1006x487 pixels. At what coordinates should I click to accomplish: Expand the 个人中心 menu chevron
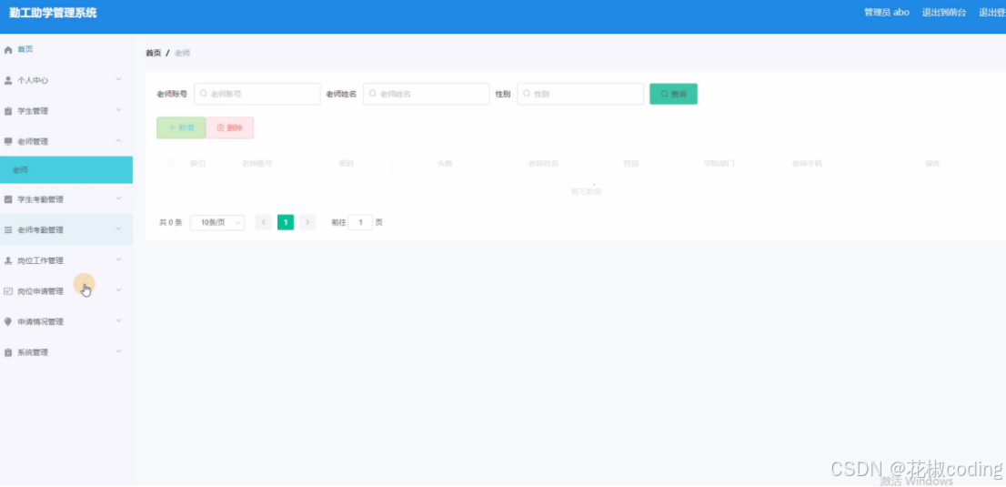click(118, 80)
